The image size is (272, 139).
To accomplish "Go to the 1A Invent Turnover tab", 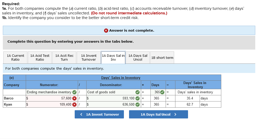I will [x=89, y=58].
